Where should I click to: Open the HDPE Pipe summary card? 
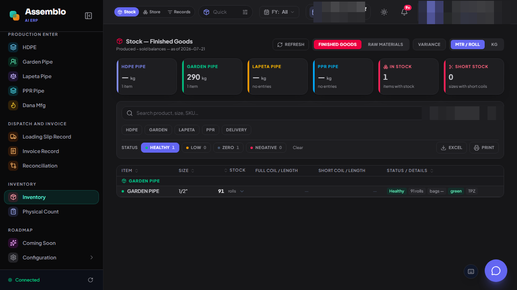[x=147, y=77]
